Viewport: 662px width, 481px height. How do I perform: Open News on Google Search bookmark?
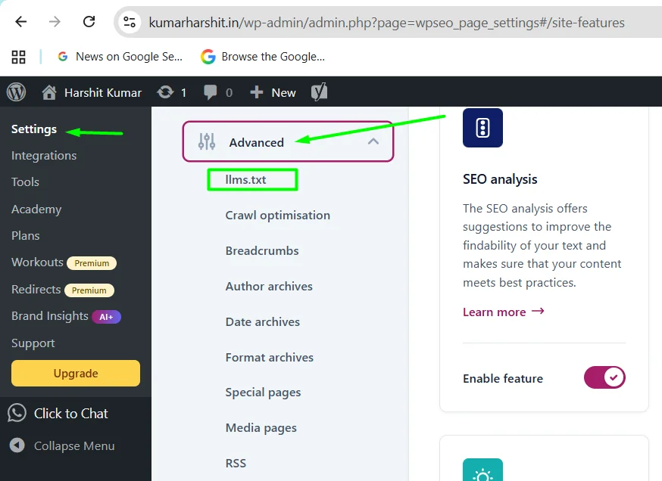pyautogui.click(x=120, y=57)
